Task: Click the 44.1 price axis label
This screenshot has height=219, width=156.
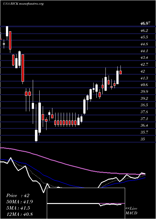Action: point(144,51)
